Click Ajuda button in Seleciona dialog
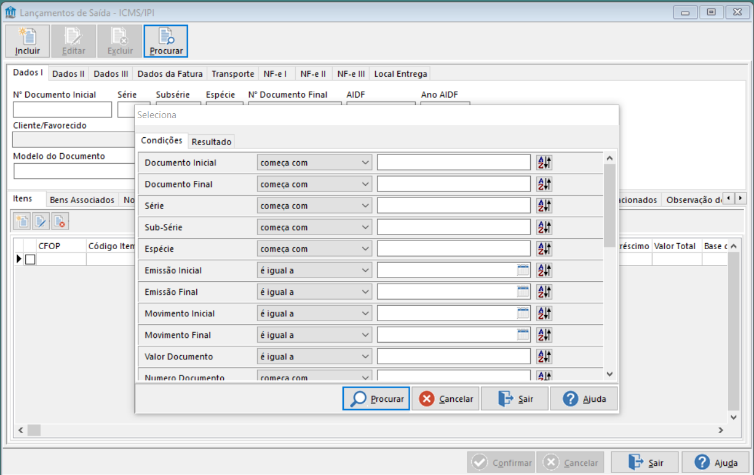 (584, 399)
